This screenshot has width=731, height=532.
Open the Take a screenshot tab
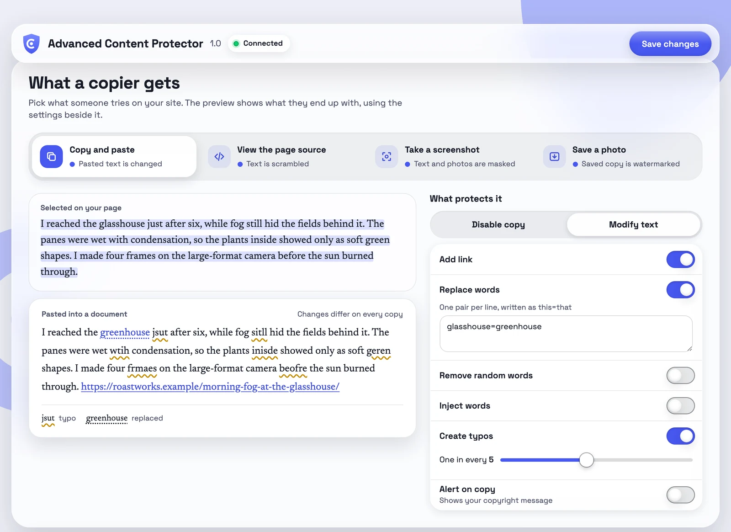coord(449,157)
